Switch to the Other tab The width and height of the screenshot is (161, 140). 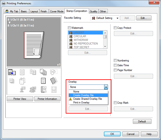coord(103,11)
